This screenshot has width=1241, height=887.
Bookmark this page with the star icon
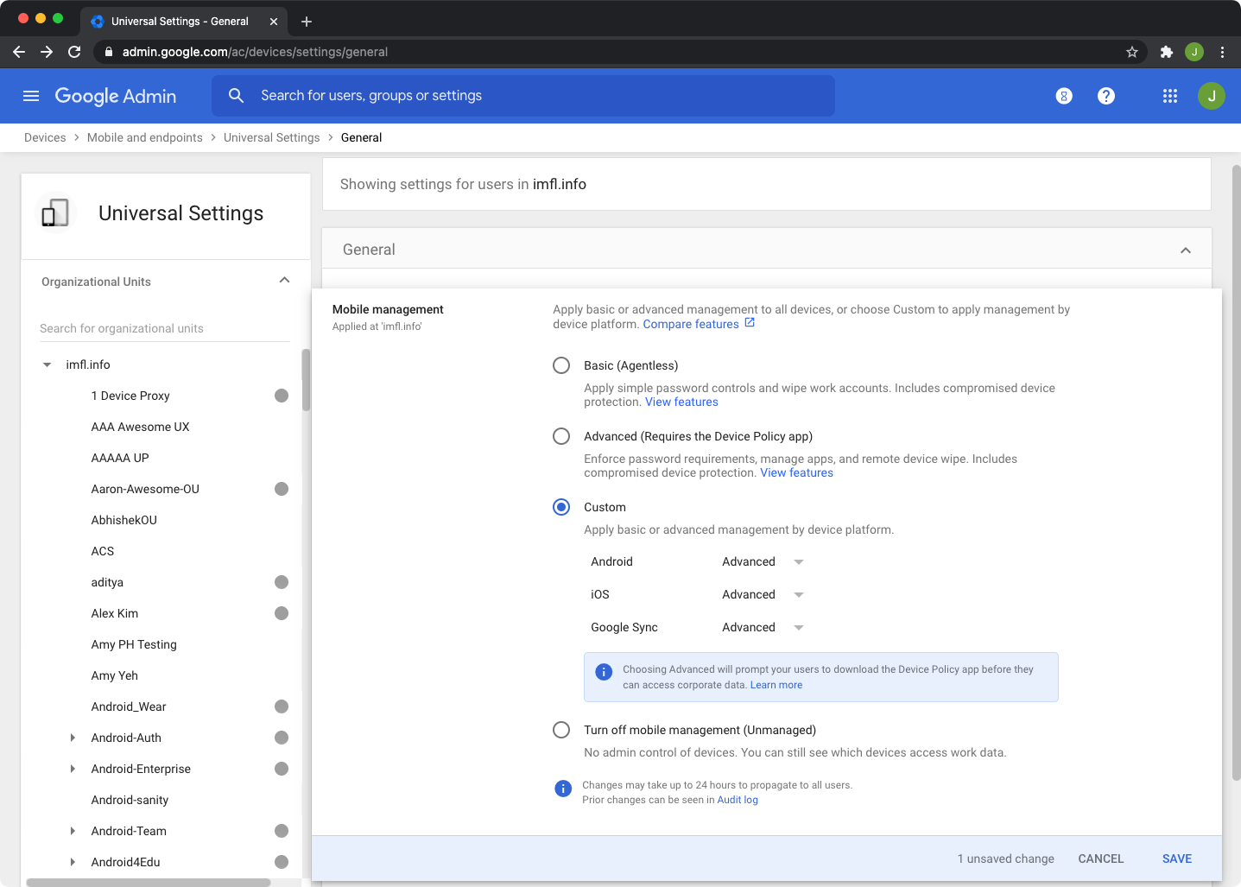(1132, 52)
